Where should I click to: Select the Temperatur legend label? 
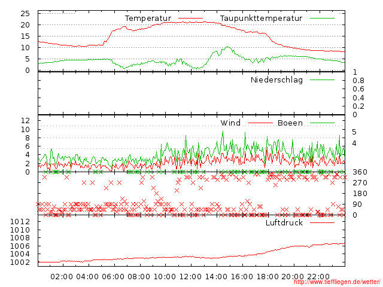[x=148, y=19]
